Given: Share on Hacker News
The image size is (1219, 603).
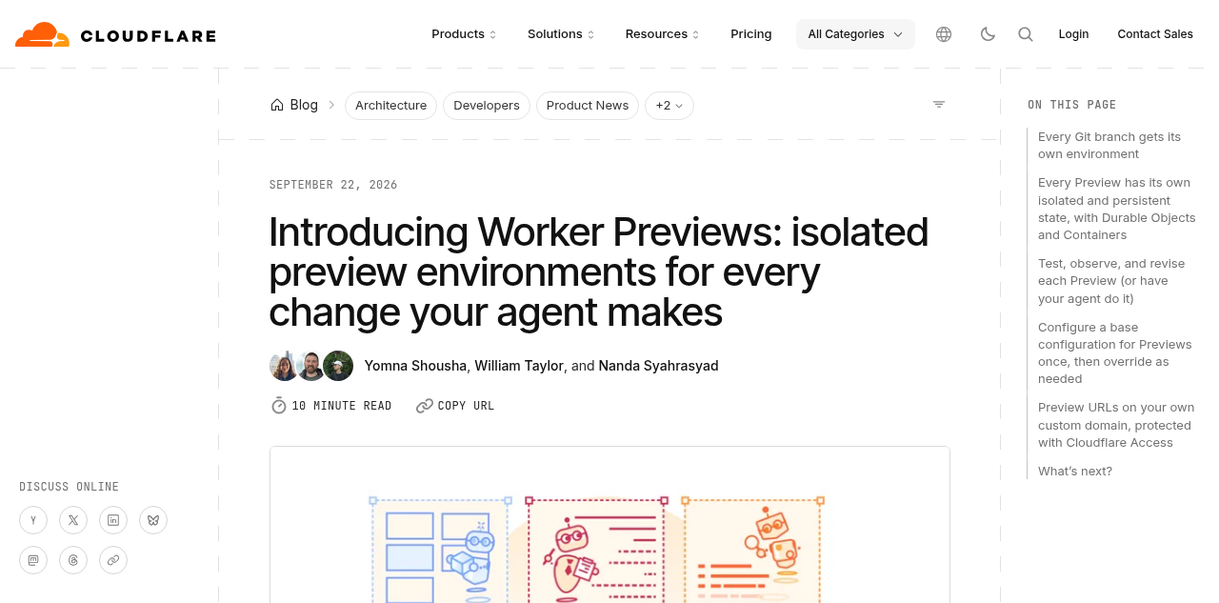Looking at the screenshot, I should (x=33, y=520).
